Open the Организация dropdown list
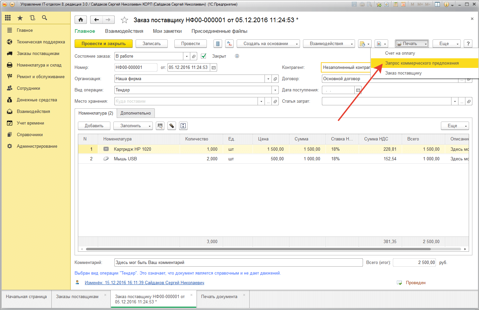The height and width of the screenshot is (310, 479). coord(268,79)
